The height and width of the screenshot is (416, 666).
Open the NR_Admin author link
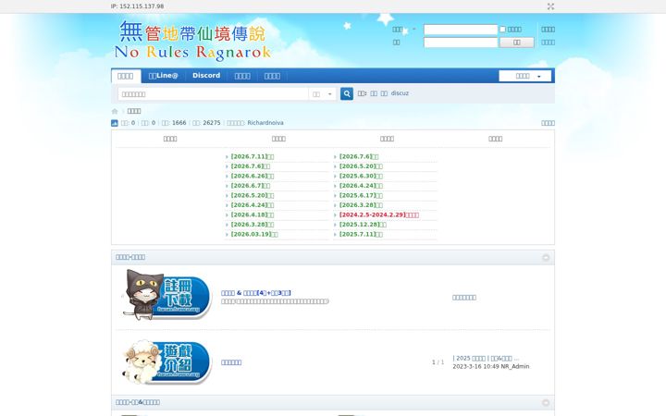pyautogui.click(x=515, y=366)
